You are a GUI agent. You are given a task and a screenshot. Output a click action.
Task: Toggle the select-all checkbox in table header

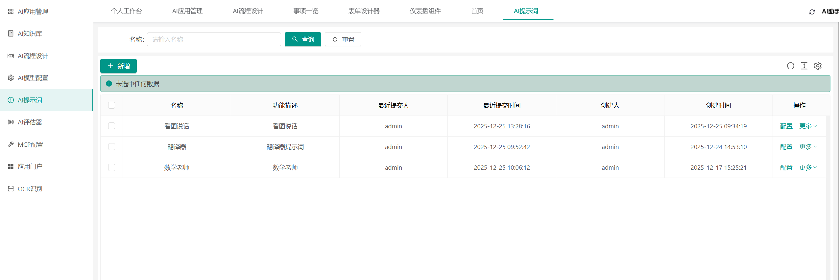(111, 105)
